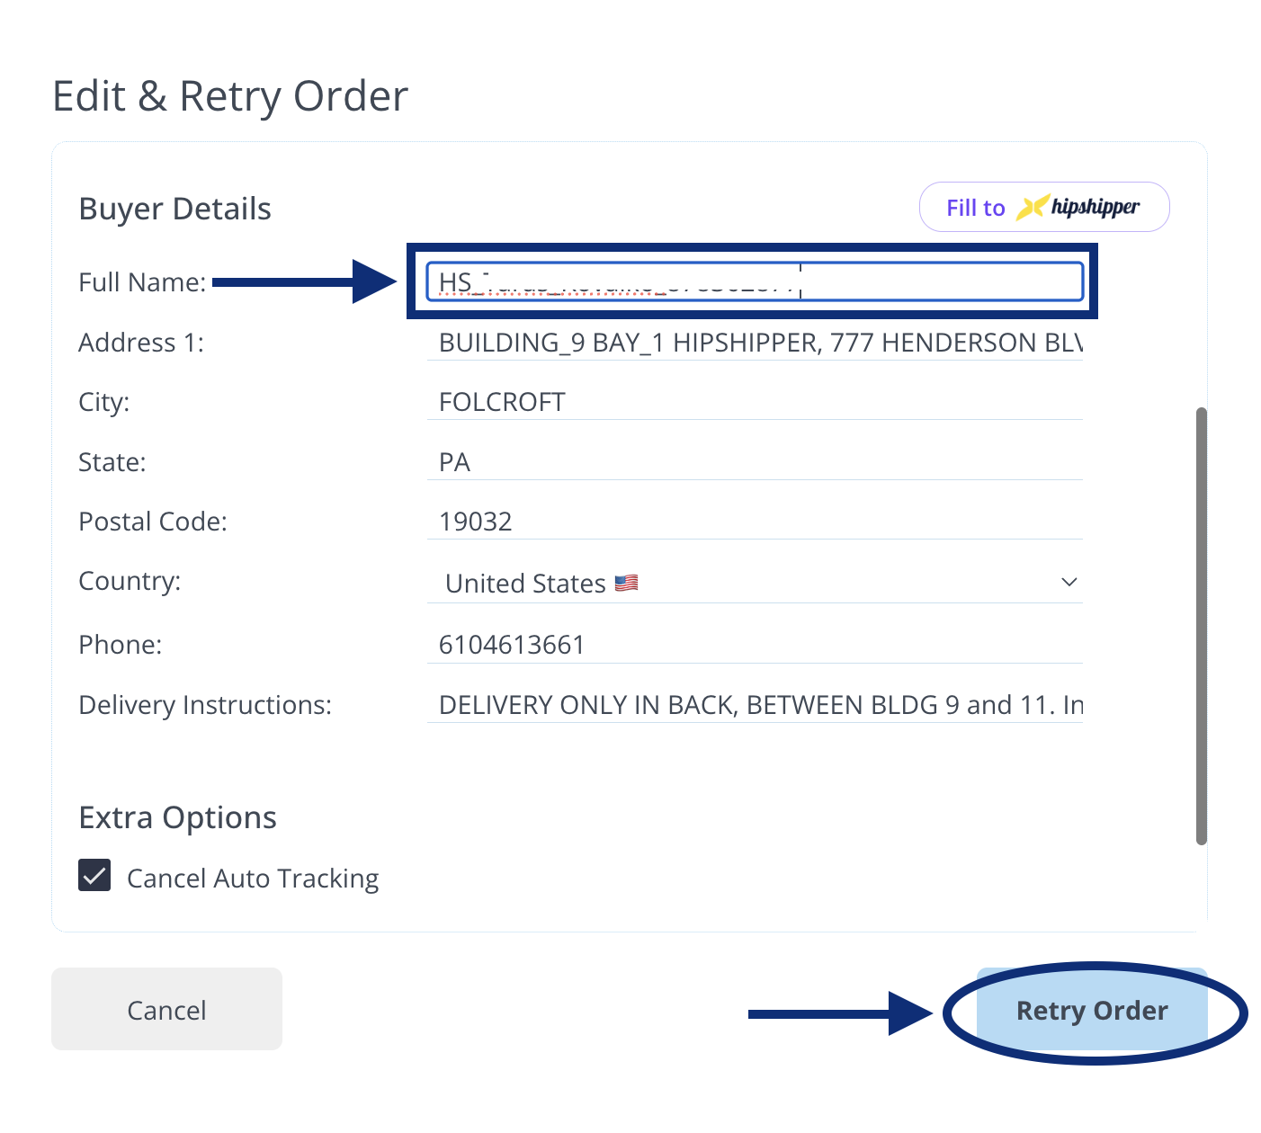Select the City field containing FOLCROFT
The image size is (1261, 1133).
(754, 402)
